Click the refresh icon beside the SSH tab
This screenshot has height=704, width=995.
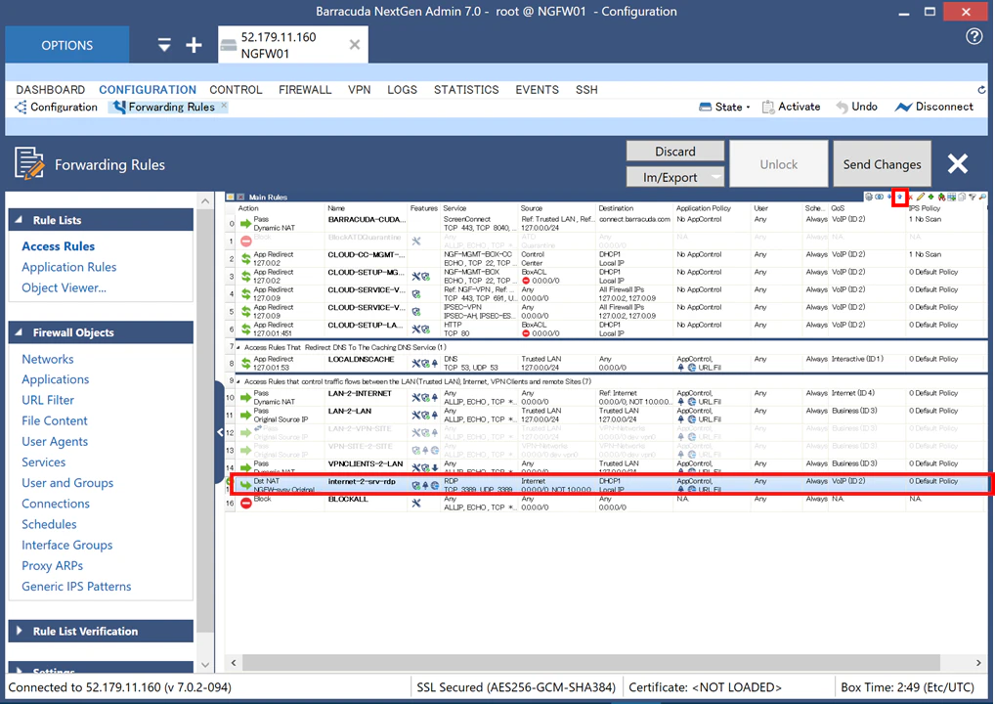point(981,90)
